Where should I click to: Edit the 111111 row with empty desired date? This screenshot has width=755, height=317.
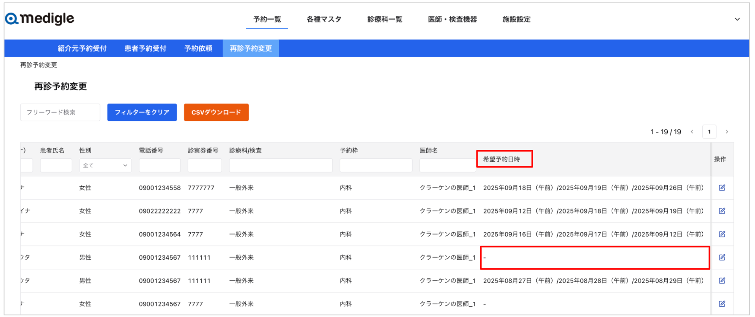click(x=722, y=257)
